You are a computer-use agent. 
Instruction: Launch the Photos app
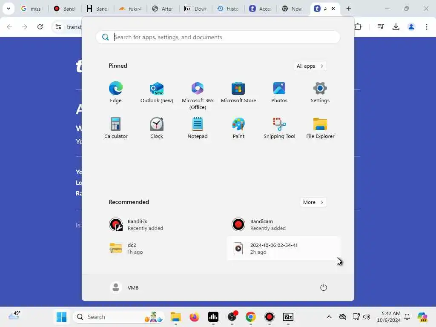tap(279, 92)
